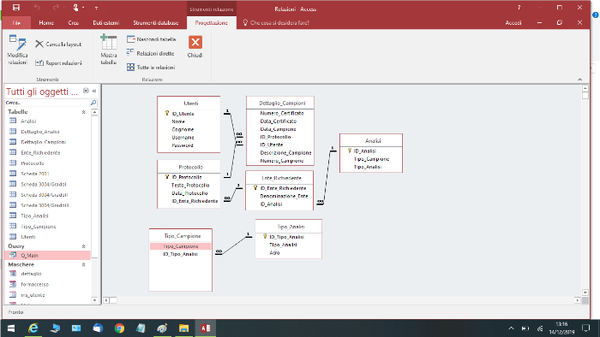
Task: Click Accedi link
Action: tap(513, 23)
